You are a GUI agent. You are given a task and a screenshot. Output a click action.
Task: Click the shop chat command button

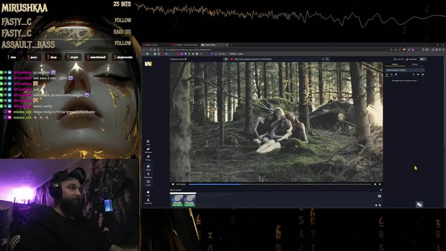[52, 57]
